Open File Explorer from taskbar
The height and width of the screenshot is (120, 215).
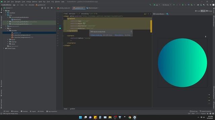click(110, 117)
